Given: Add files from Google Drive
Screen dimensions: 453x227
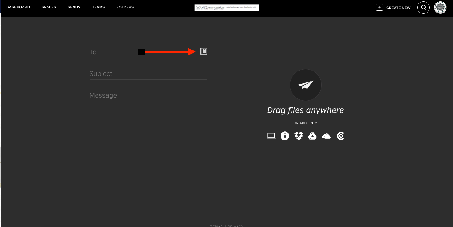Looking at the screenshot, I should [x=312, y=136].
